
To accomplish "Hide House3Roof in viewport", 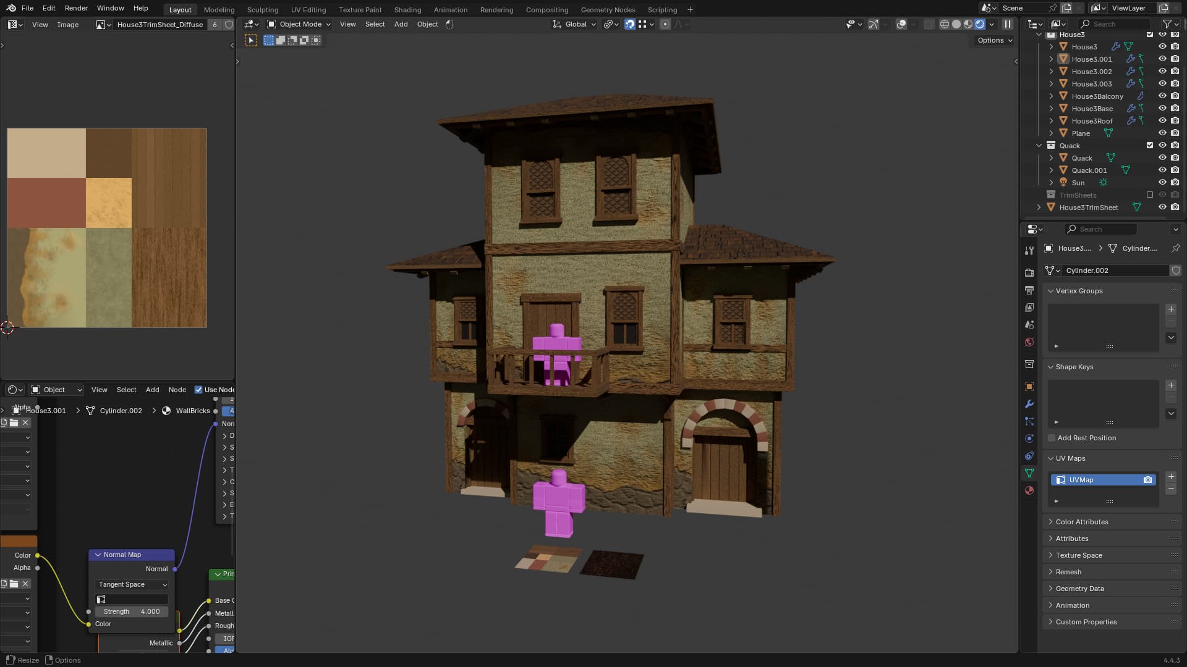I will 1162,121.
